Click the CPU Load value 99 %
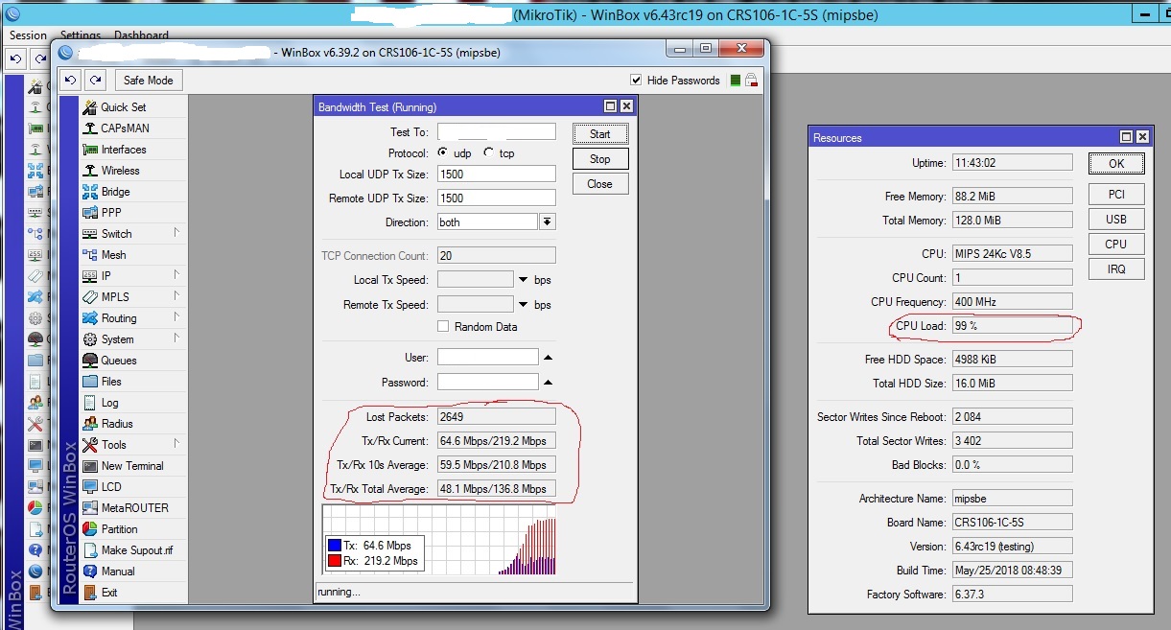Image resolution: width=1171 pixels, height=630 pixels. (1013, 326)
